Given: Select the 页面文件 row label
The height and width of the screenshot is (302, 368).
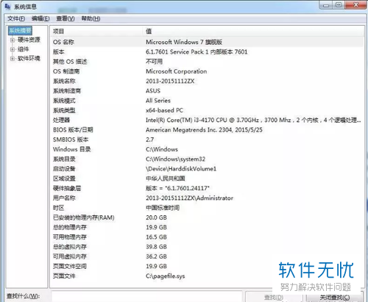Looking at the screenshot, I should click(64, 276).
